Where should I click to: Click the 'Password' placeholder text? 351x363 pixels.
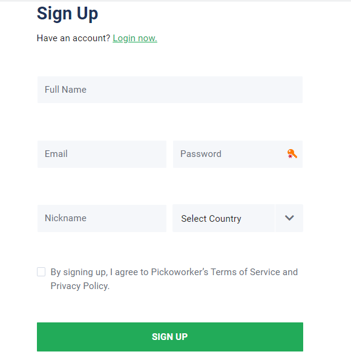click(201, 154)
